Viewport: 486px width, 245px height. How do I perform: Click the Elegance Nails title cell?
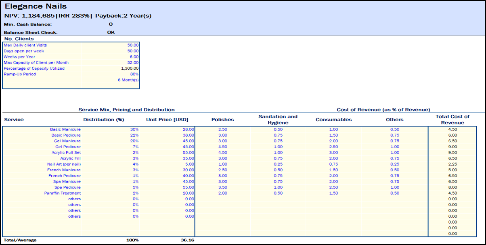pos(36,7)
